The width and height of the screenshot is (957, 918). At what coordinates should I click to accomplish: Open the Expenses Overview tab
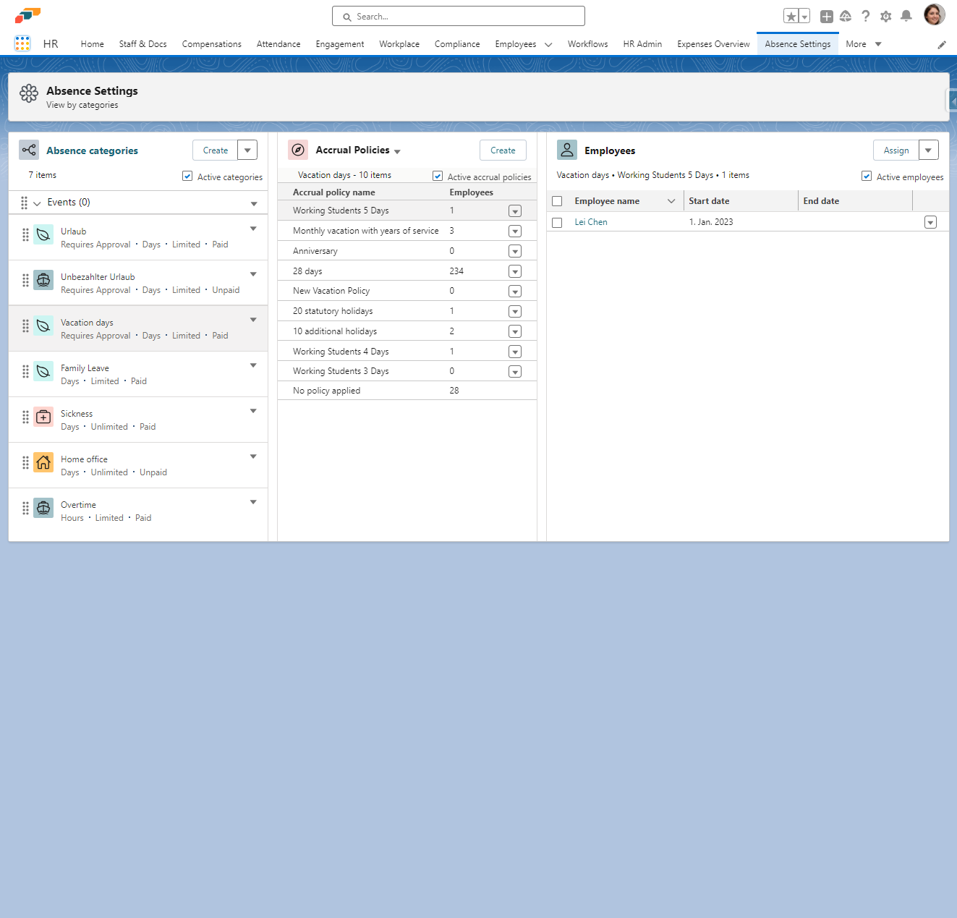click(713, 44)
